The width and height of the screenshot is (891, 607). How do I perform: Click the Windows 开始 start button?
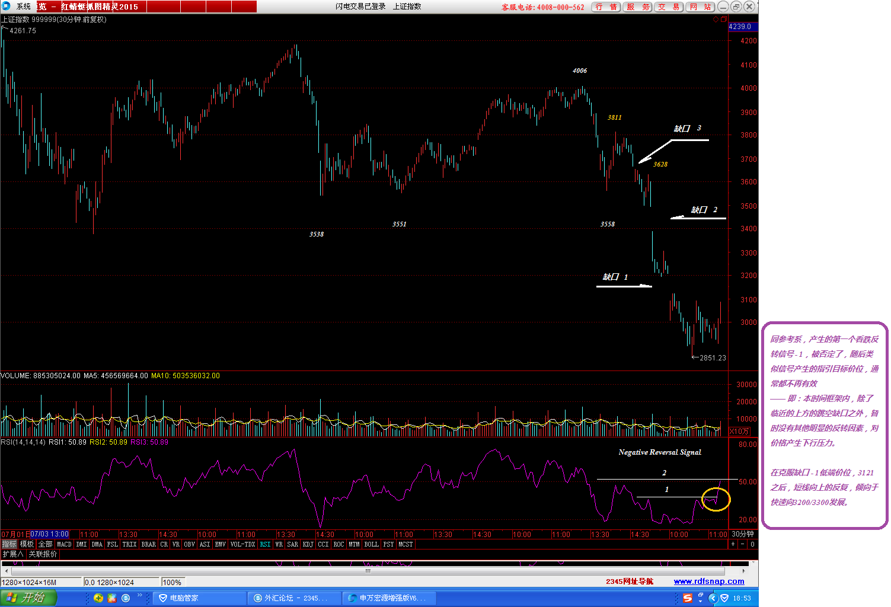[x=28, y=598]
